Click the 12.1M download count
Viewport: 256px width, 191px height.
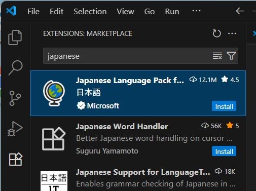[203, 80]
